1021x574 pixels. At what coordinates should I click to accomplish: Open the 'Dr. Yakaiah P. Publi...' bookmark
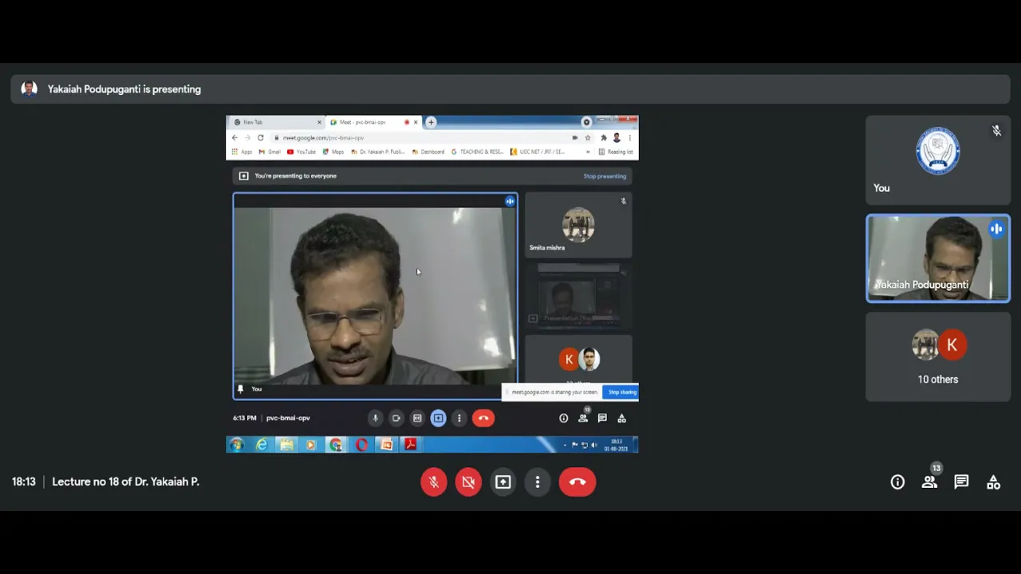coord(379,151)
